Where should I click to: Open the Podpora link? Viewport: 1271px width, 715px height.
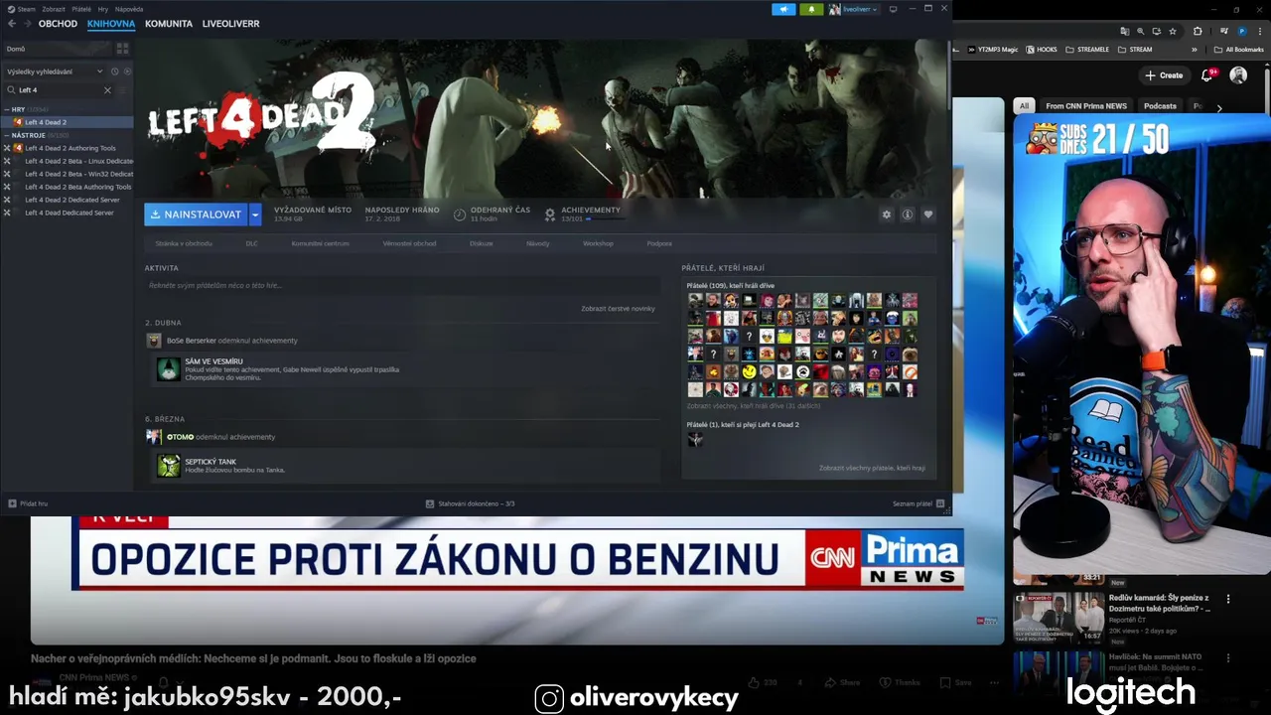[x=659, y=243]
